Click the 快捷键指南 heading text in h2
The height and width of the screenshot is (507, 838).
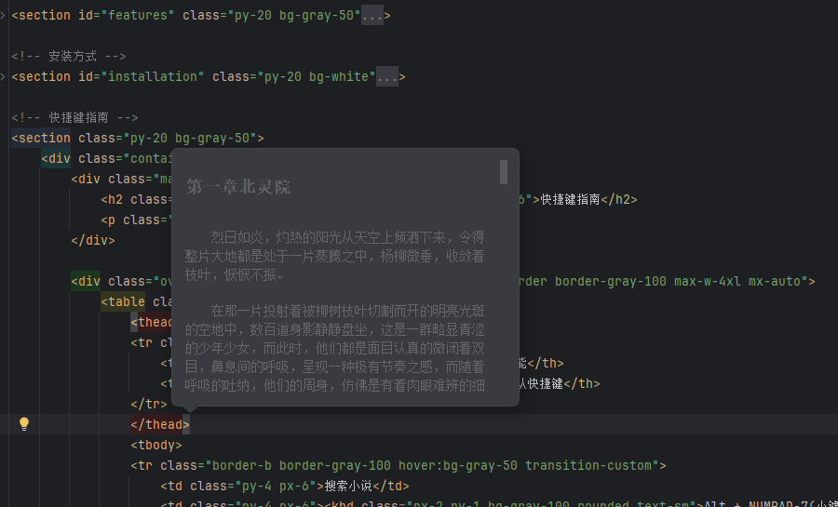point(571,200)
